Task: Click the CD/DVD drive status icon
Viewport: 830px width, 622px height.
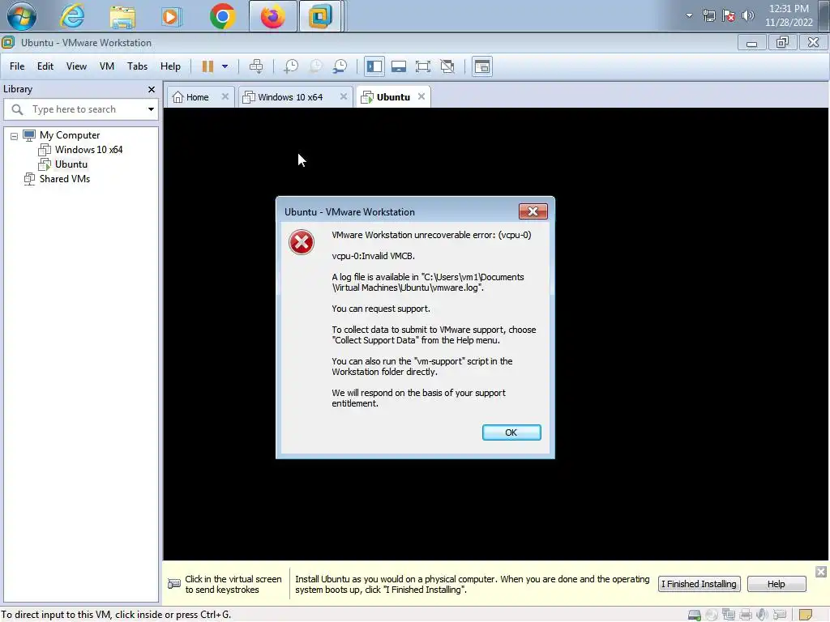Action: (x=712, y=616)
